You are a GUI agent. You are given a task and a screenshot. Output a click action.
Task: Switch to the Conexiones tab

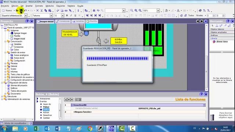63,21
